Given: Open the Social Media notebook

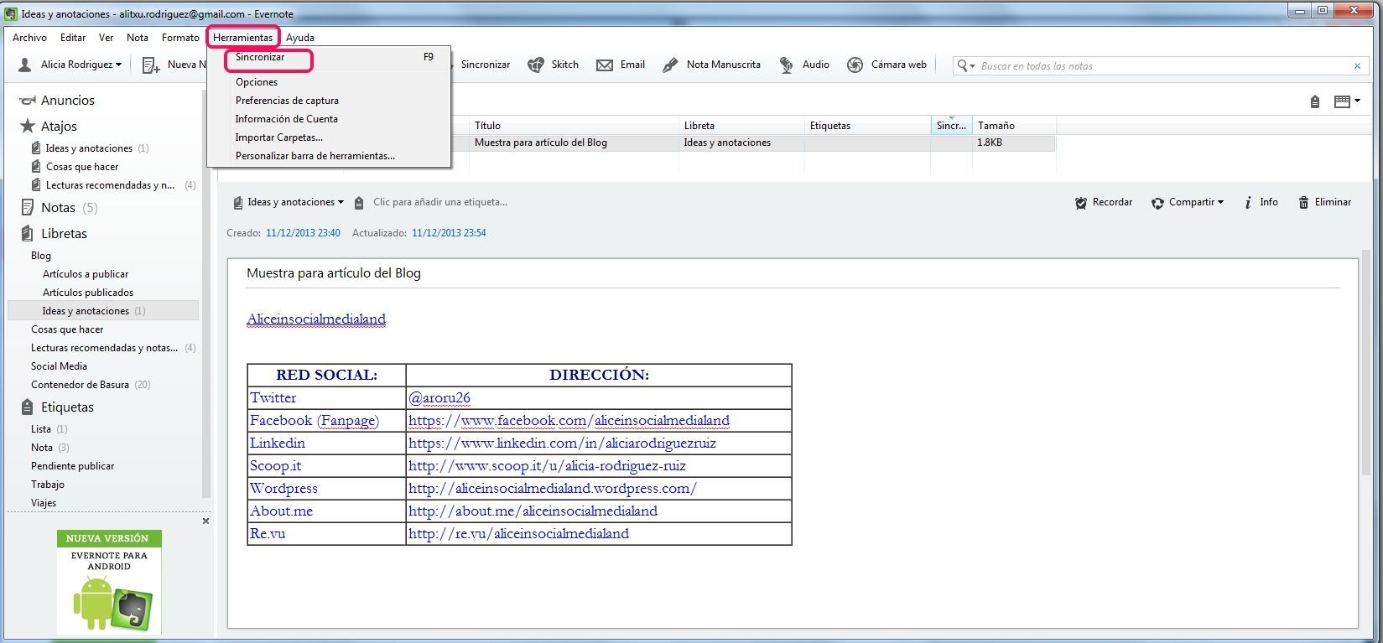Looking at the screenshot, I should (x=59, y=366).
